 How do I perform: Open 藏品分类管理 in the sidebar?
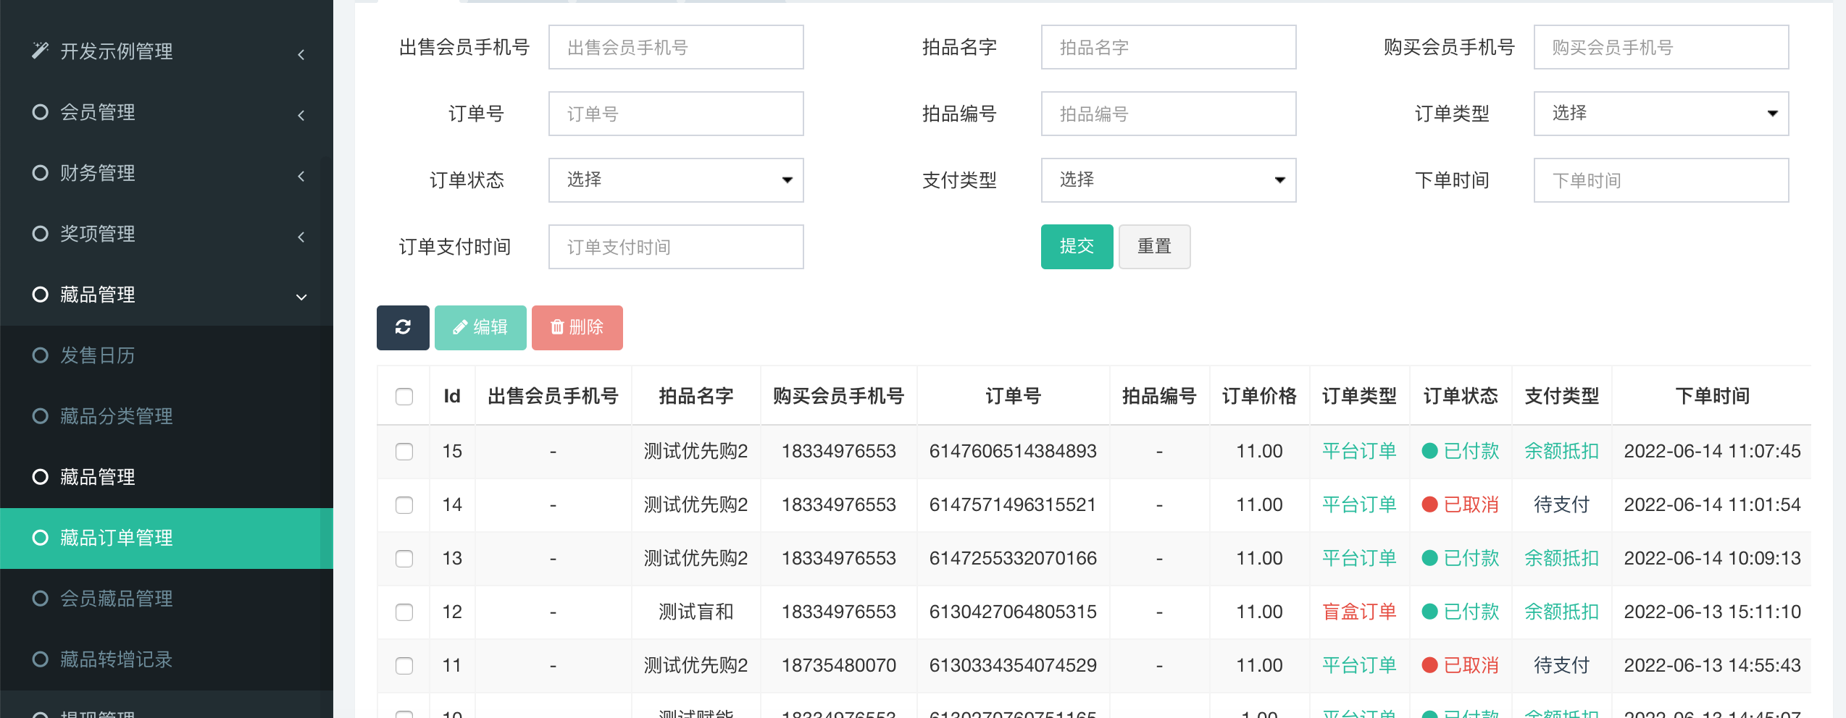click(167, 416)
